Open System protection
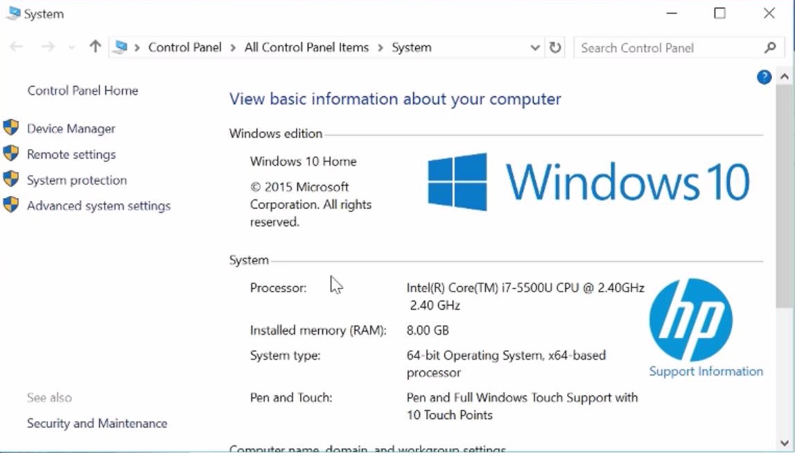Viewport: 795px width, 453px height. pyautogui.click(x=77, y=180)
